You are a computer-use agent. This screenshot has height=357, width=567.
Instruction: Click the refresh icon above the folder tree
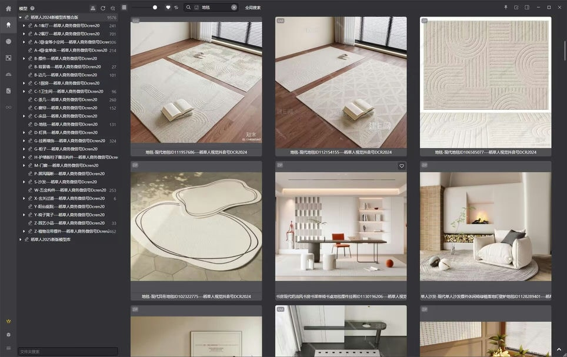pyautogui.click(x=103, y=8)
